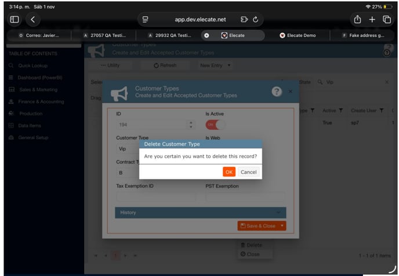Screen dimensions: 399x276
Task: Show Safari tab overview icon
Action: 387,19
